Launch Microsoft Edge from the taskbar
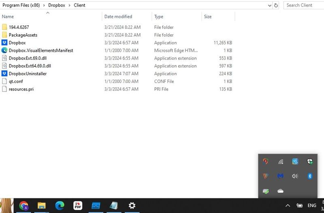The image size is (324, 213). pyautogui.click(x=60, y=205)
